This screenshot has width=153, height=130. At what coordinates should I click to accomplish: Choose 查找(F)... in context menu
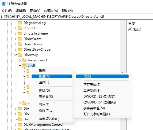point(52,82)
